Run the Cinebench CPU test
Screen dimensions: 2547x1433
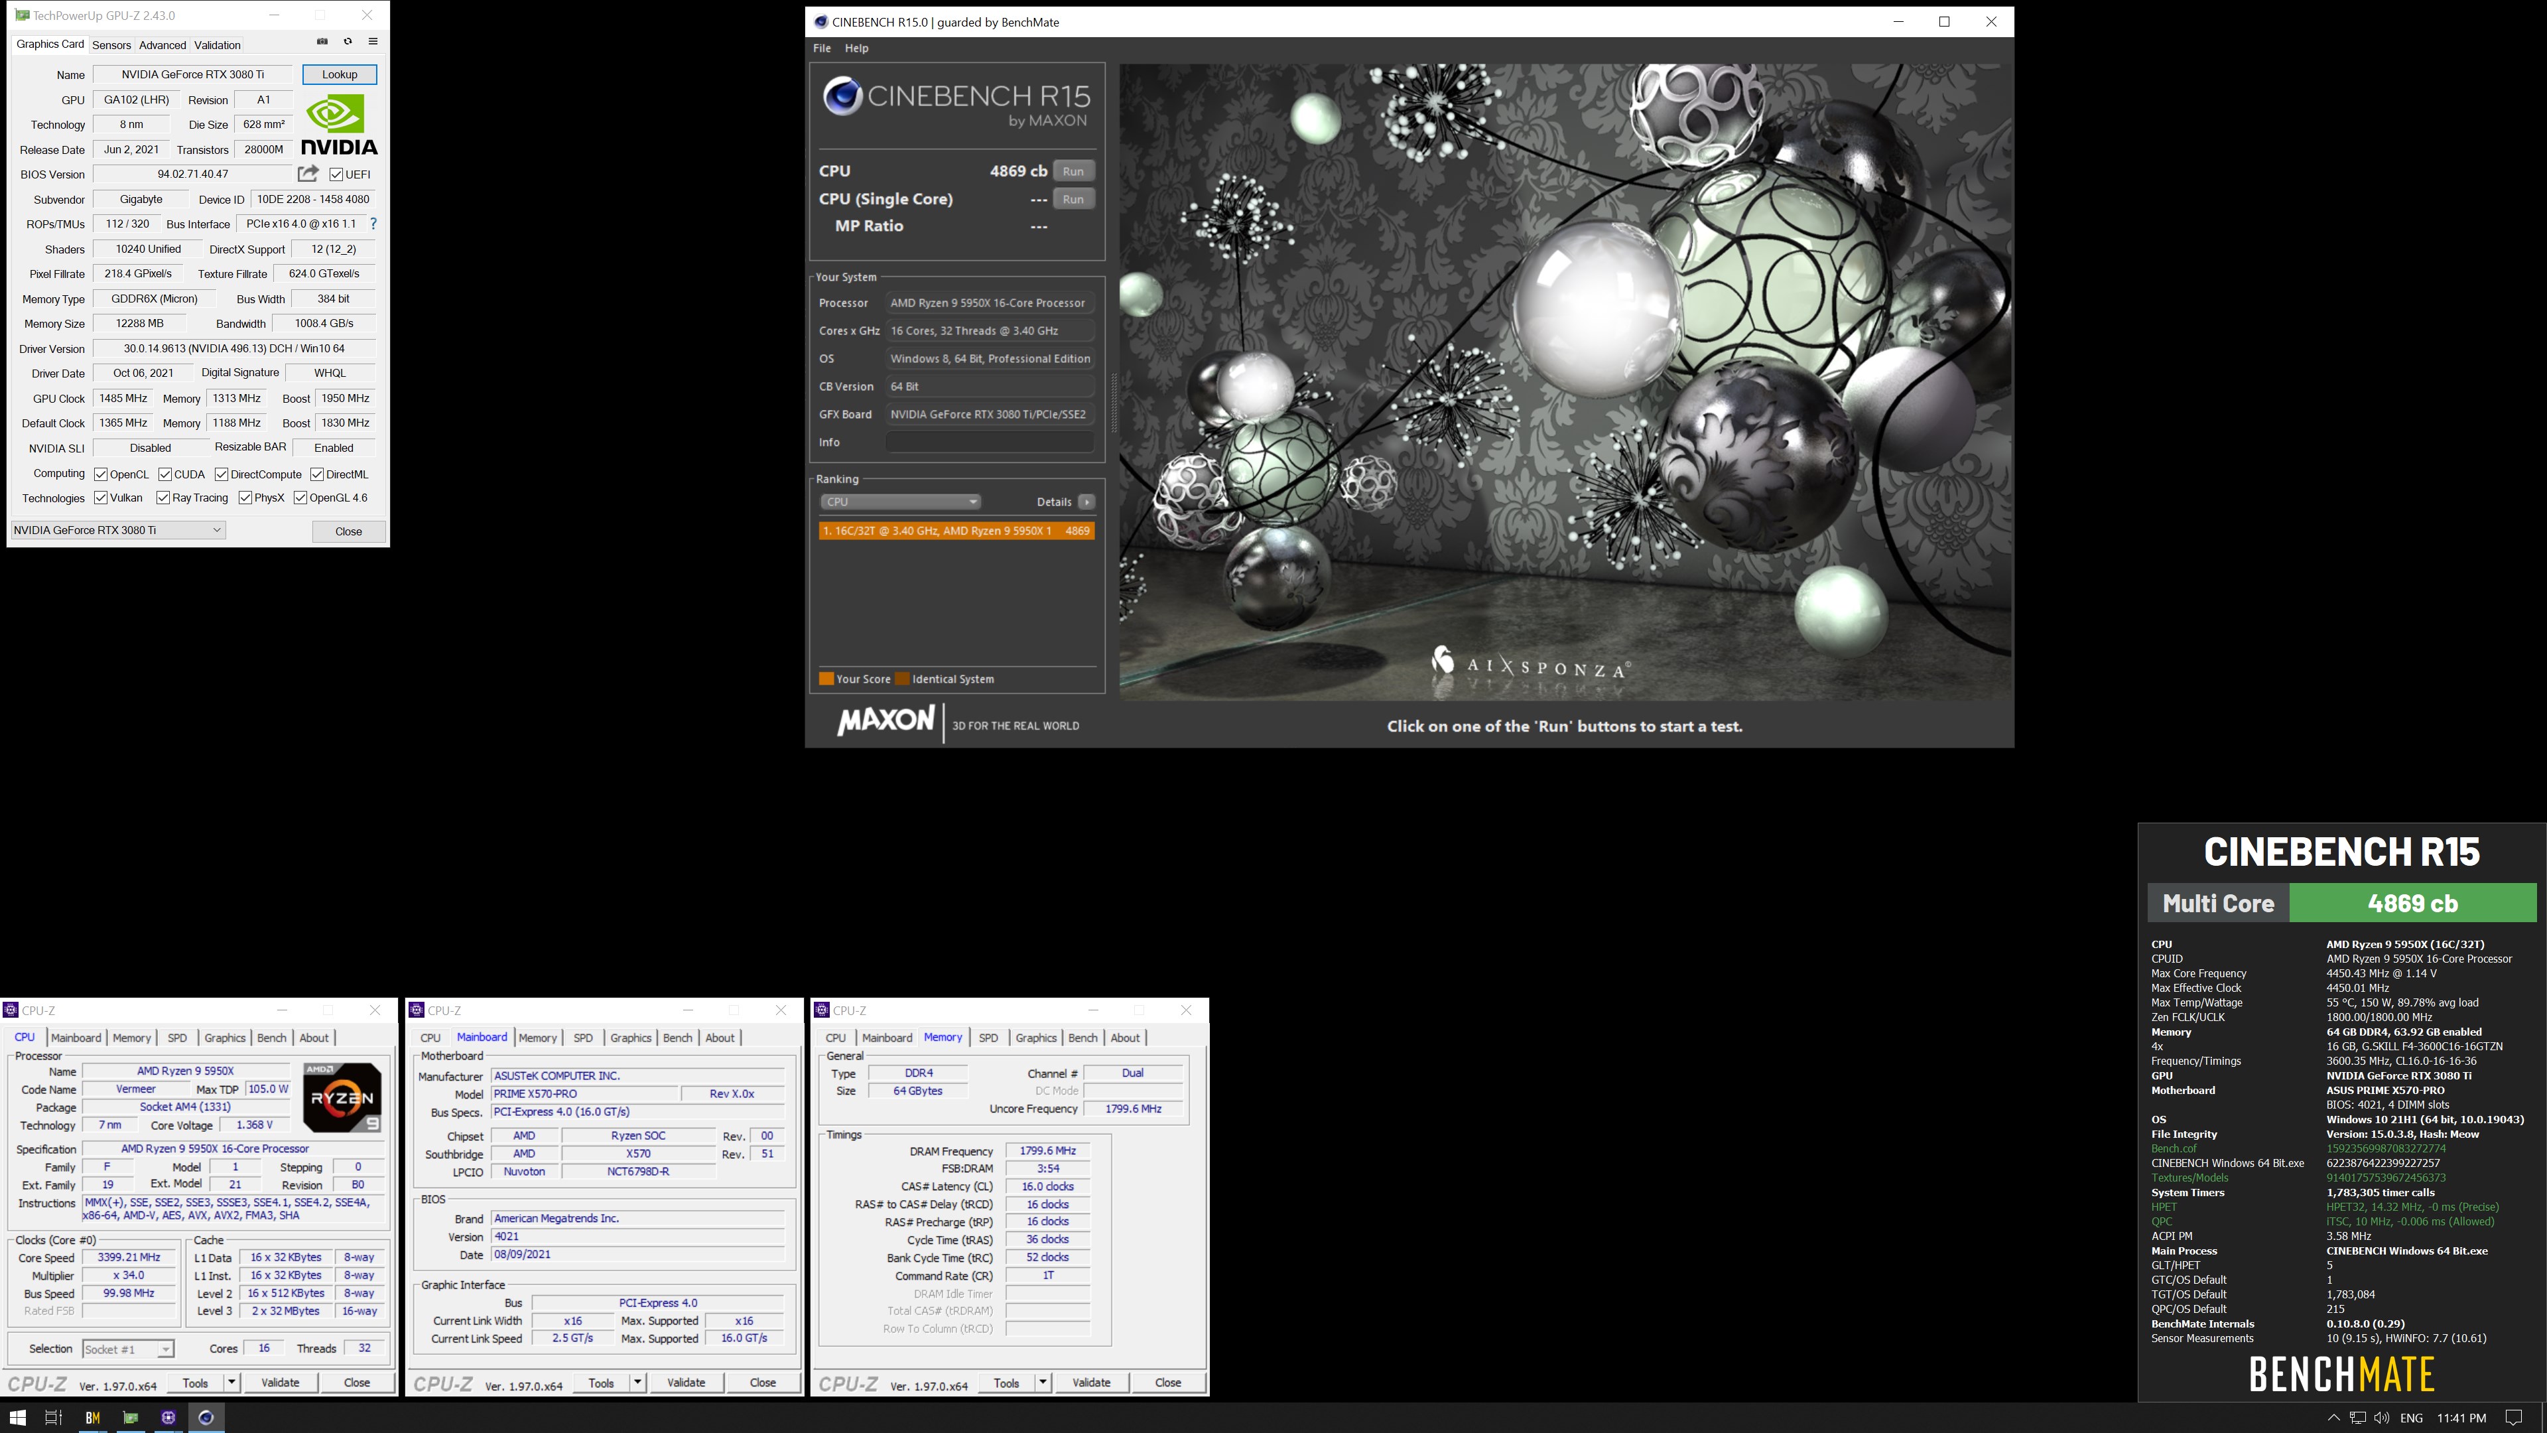pyautogui.click(x=1073, y=171)
